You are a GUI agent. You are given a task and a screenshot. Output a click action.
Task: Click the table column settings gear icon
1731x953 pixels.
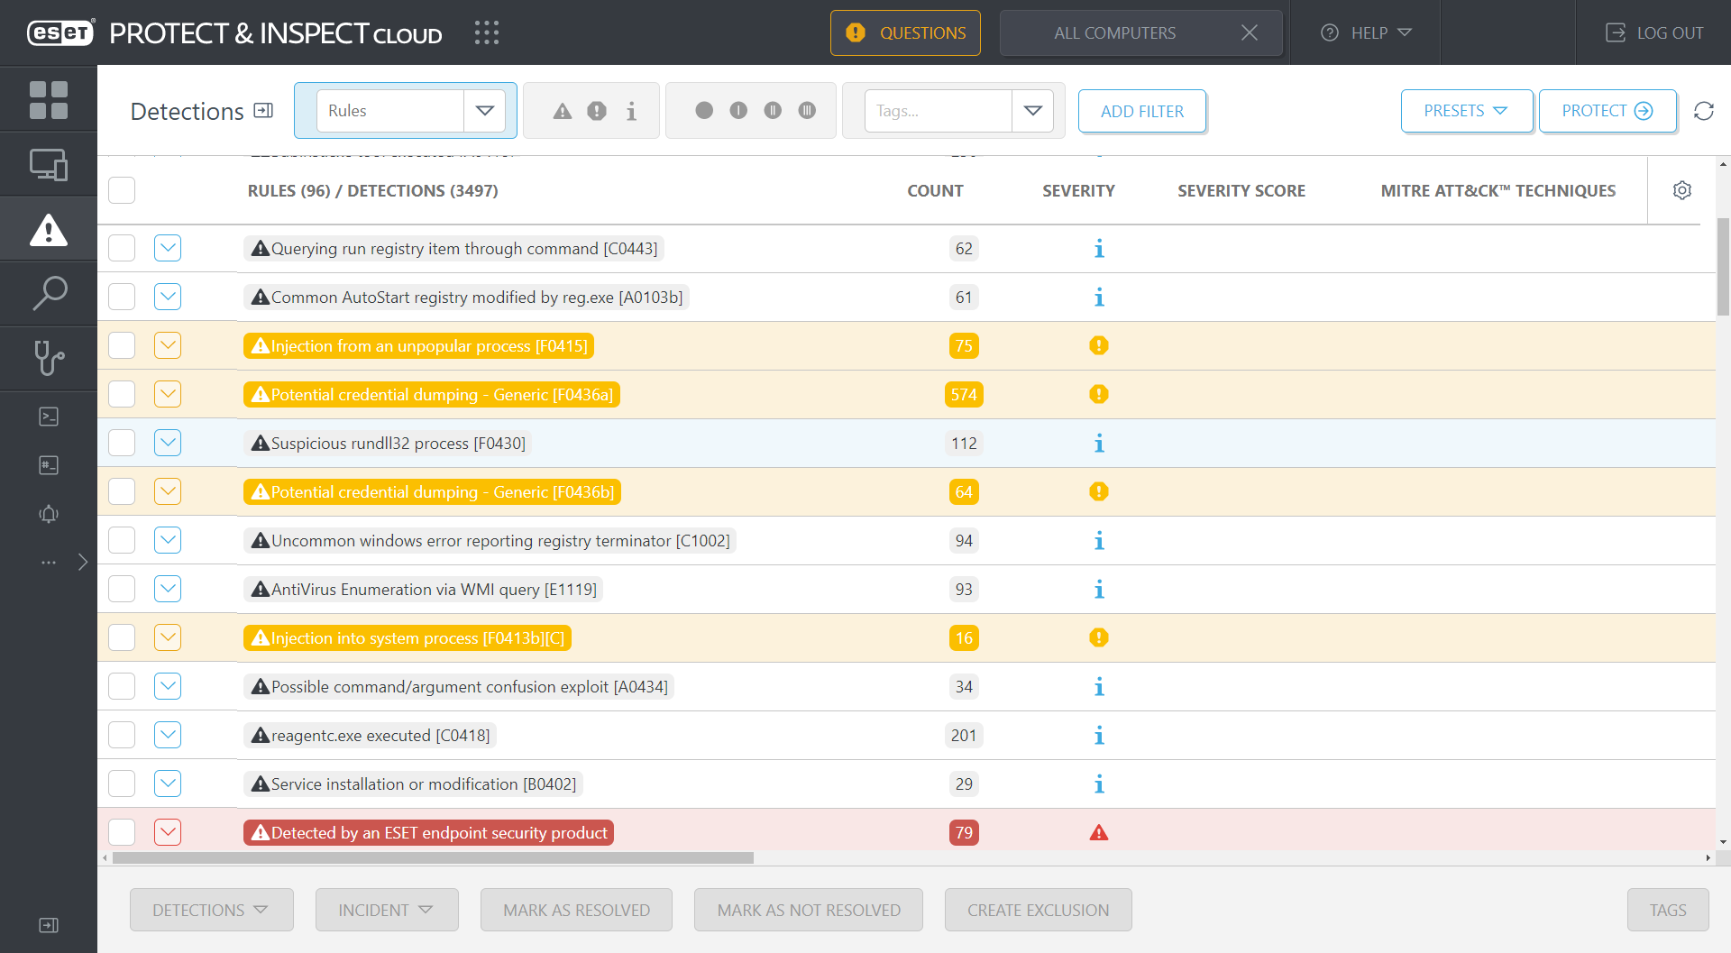pyautogui.click(x=1681, y=190)
